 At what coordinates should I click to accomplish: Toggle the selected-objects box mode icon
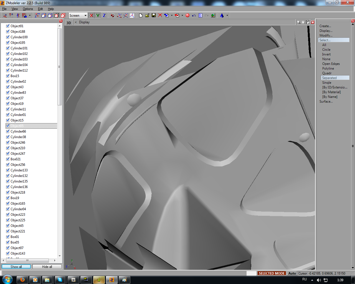click(63, 16)
